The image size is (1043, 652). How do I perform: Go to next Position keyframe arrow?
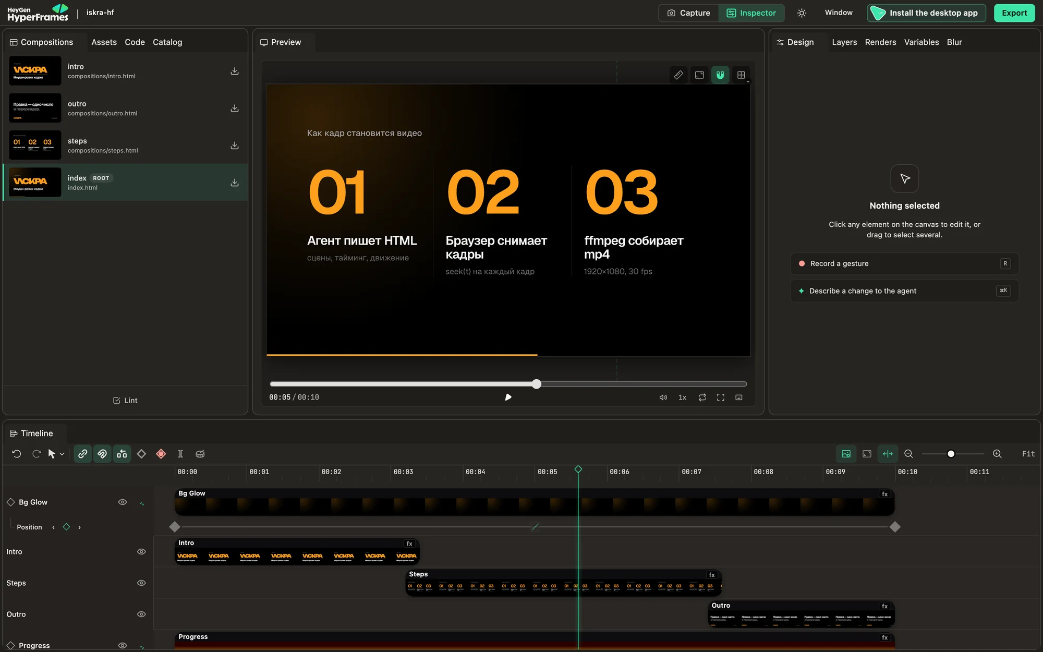[x=79, y=527]
